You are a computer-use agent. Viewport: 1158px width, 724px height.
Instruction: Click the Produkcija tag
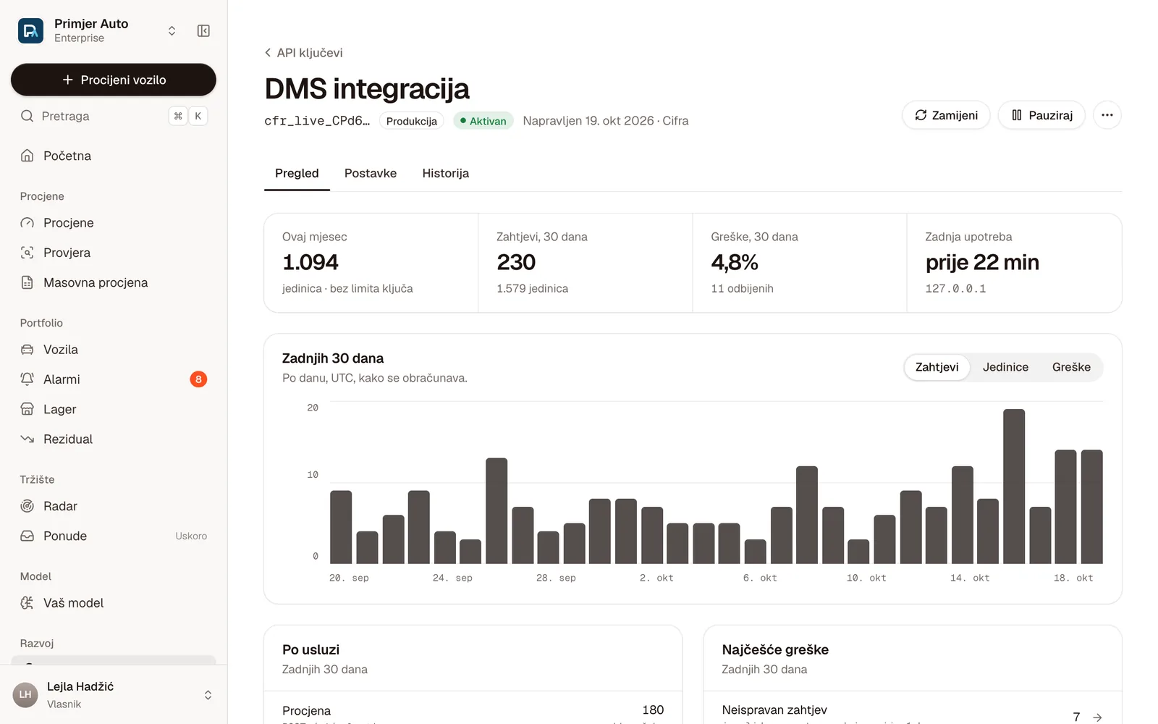411,121
